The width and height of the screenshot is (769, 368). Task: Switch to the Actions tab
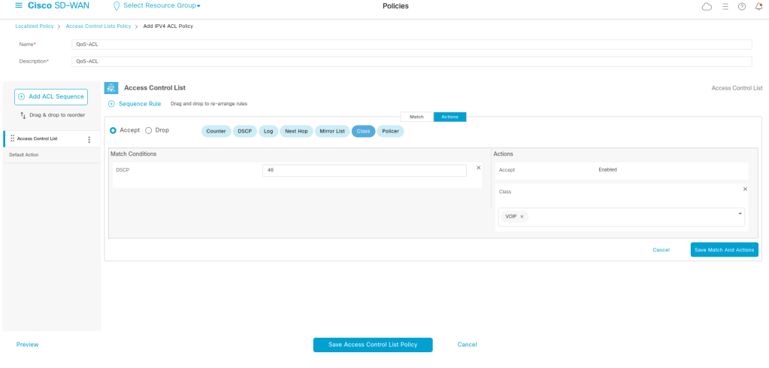pyautogui.click(x=450, y=117)
